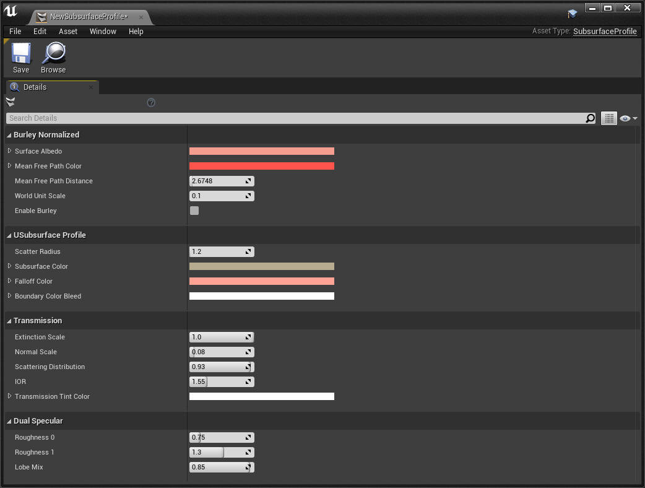Open the Help menu
The image size is (645, 488).
pos(136,31)
